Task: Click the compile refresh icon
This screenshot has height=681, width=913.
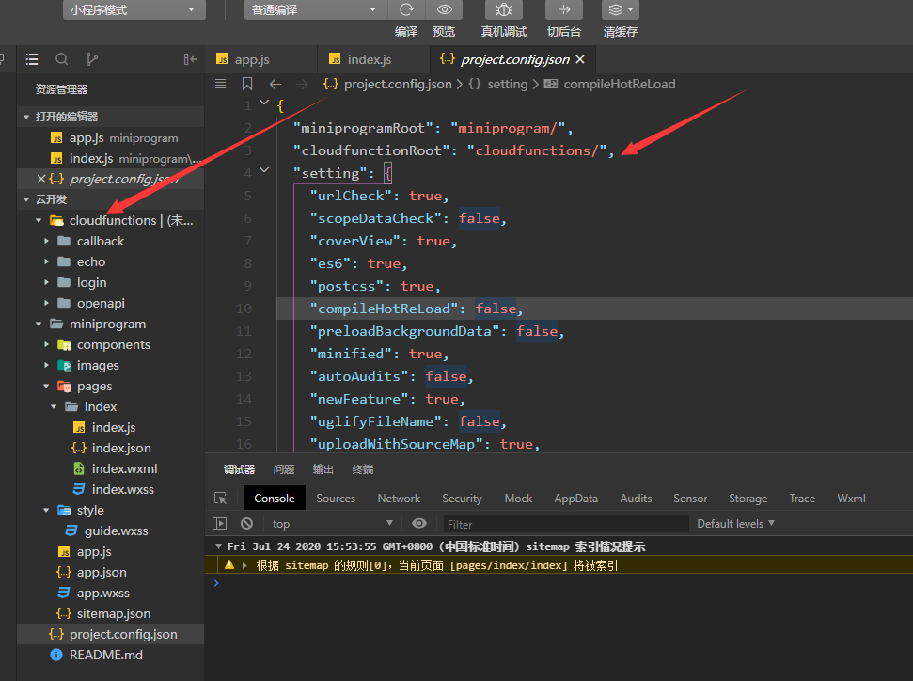Action: (x=406, y=9)
